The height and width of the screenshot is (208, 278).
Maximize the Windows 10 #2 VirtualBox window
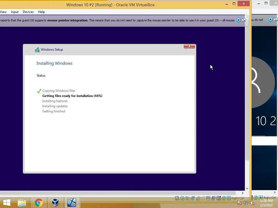[234, 4]
